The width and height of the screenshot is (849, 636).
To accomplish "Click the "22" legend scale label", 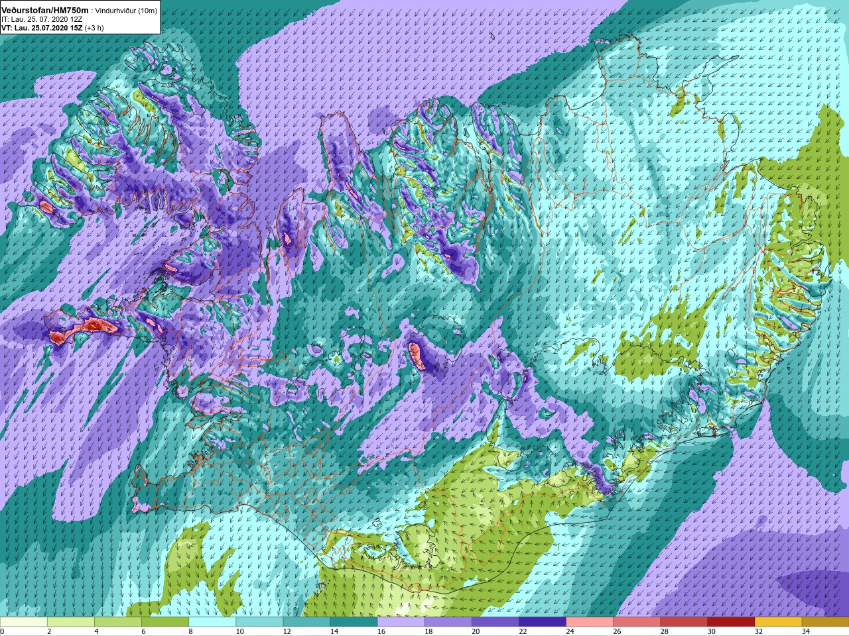I will tap(522, 631).
